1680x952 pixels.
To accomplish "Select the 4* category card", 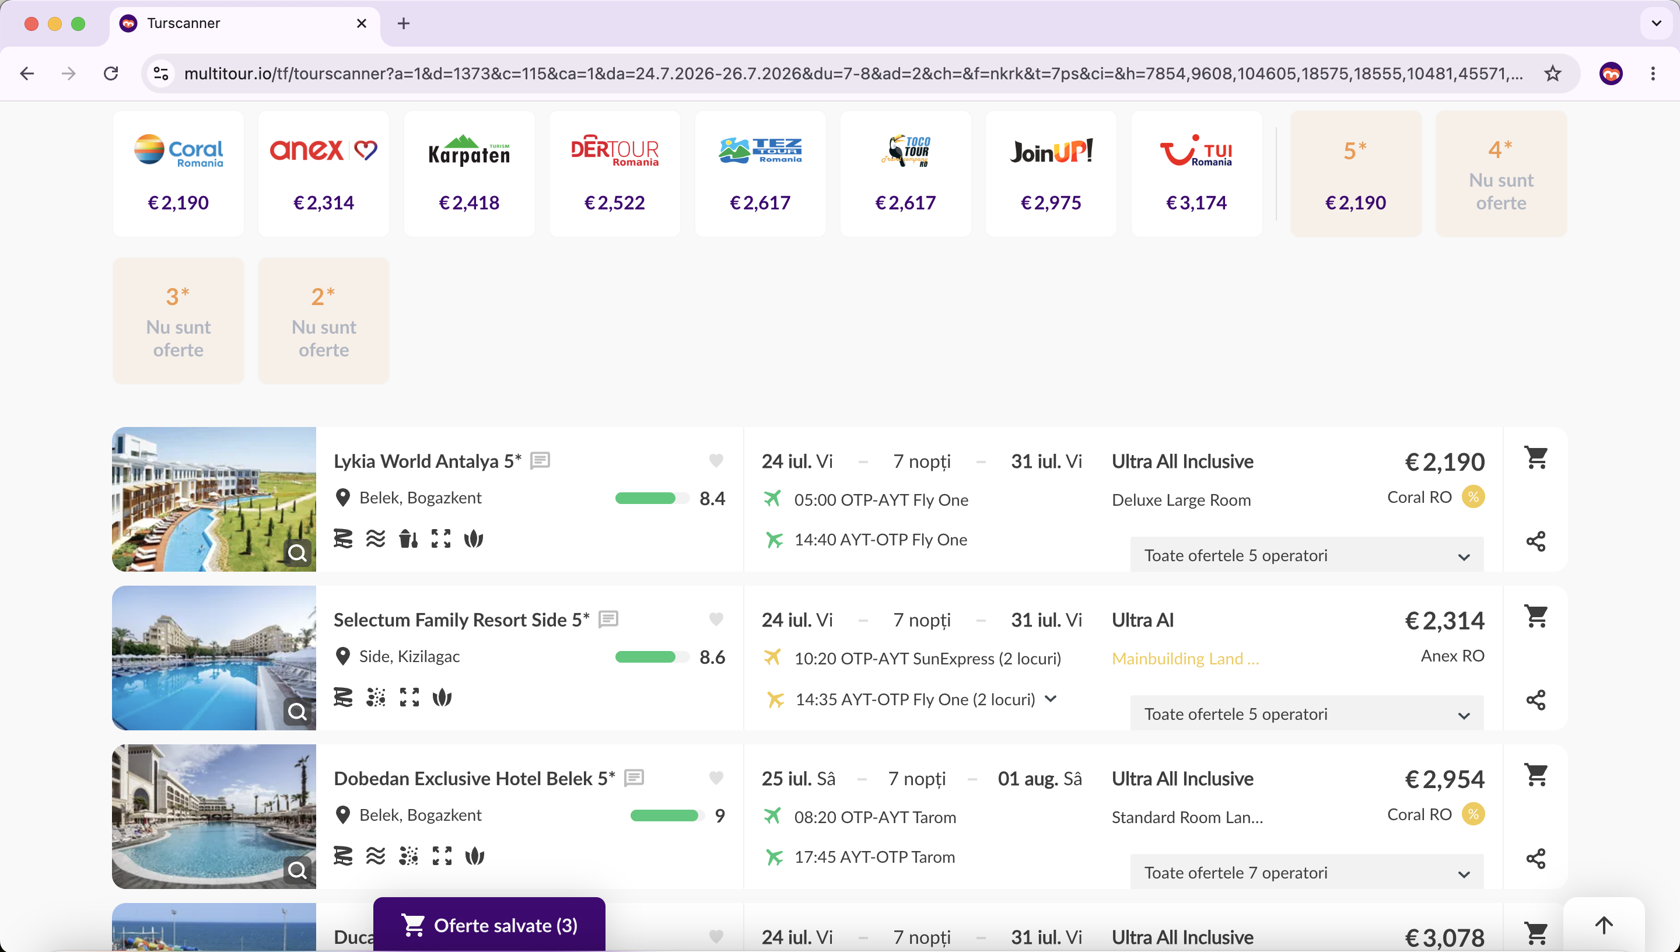I will tap(1501, 174).
